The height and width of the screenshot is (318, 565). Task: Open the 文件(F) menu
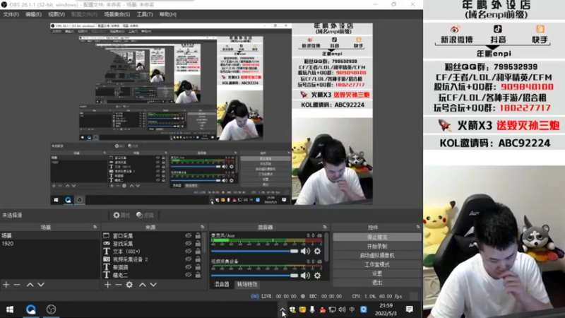point(11,14)
